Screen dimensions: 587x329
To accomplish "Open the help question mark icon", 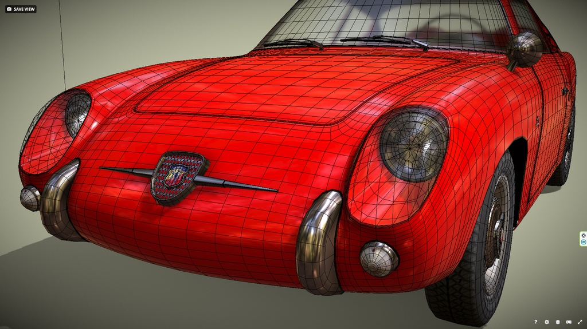I will tap(536, 322).
